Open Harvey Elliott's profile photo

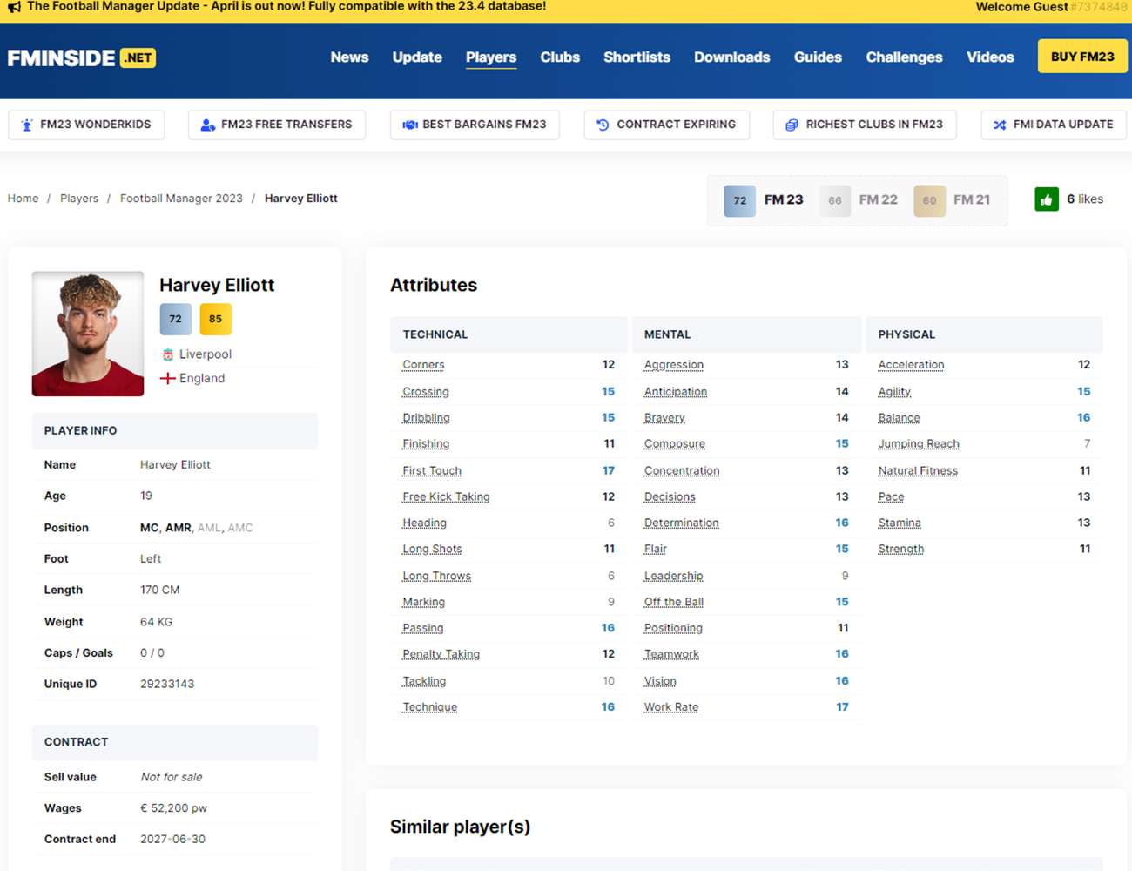pos(88,334)
